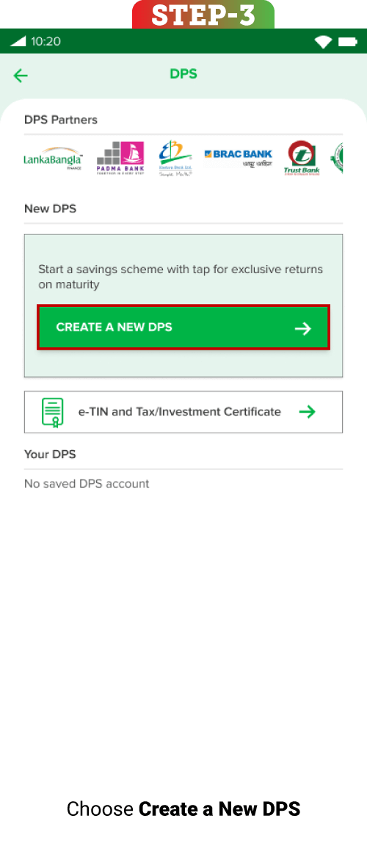The image size is (367, 868).
Task: Open e-TIN and Tax/Investment Certificate
Action: (x=183, y=412)
